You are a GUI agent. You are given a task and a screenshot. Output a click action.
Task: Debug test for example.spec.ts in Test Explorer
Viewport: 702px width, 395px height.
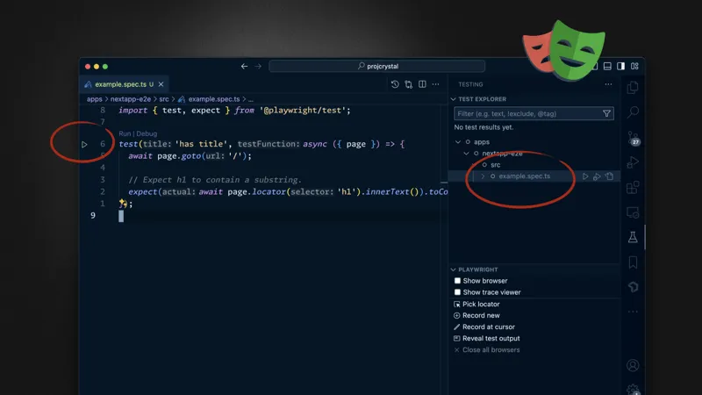click(598, 176)
